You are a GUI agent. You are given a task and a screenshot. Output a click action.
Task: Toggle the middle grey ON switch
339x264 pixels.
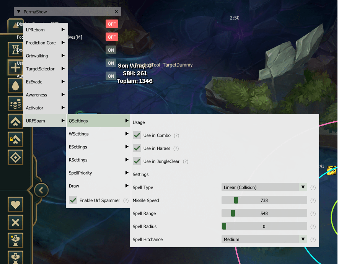pyautogui.click(x=111, y=63)
